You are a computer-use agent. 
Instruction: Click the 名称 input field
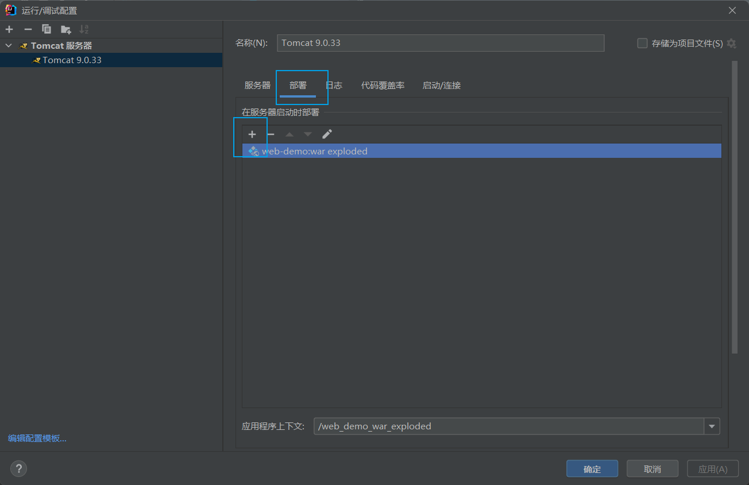(x=441, y=43)
